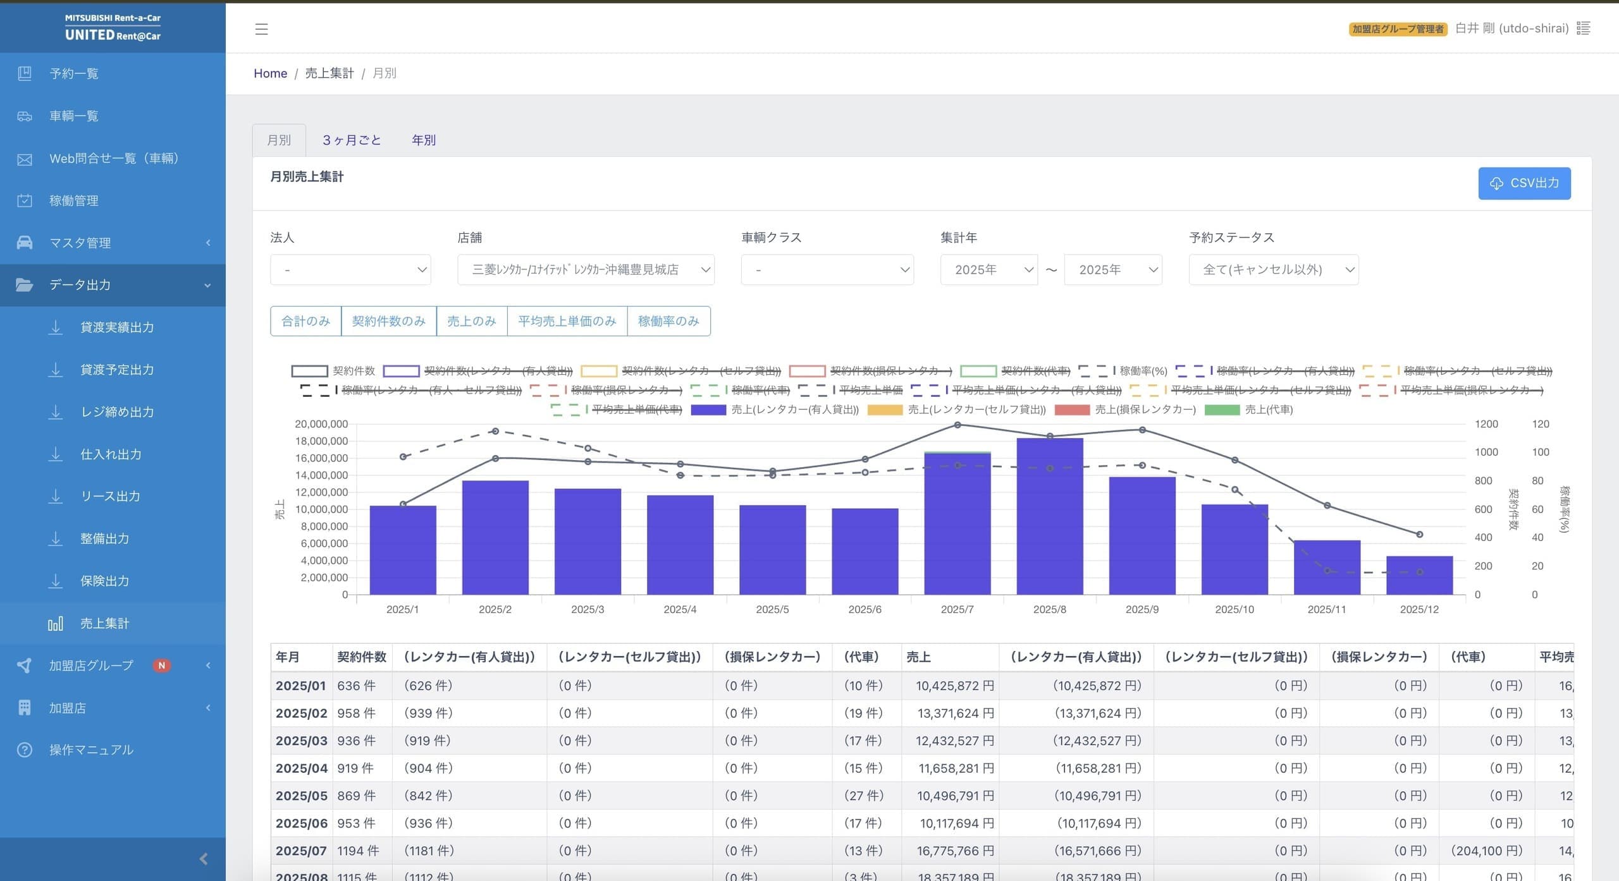This screenshot has height=881, width=1619.
Task: Open 売上集計 from the sidebar
Action: coord(104,624)
